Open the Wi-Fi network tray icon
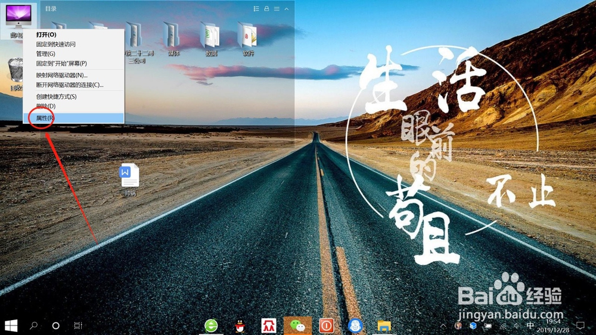Viewport: 596px width, 335px height. pos(503,325)
